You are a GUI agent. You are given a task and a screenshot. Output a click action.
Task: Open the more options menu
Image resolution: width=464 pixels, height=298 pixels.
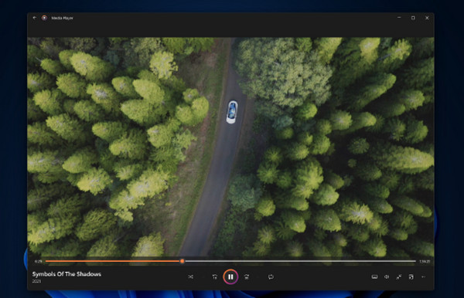click(x=424, y=276)
